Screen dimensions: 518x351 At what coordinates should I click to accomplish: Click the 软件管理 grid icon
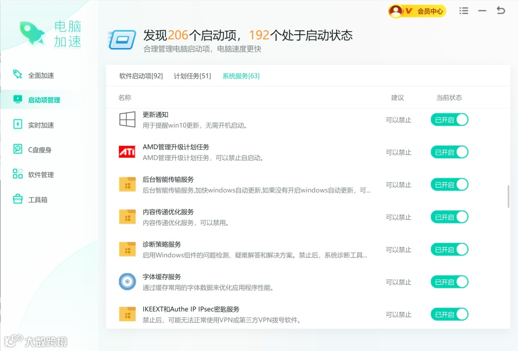[x=18, y=174]
